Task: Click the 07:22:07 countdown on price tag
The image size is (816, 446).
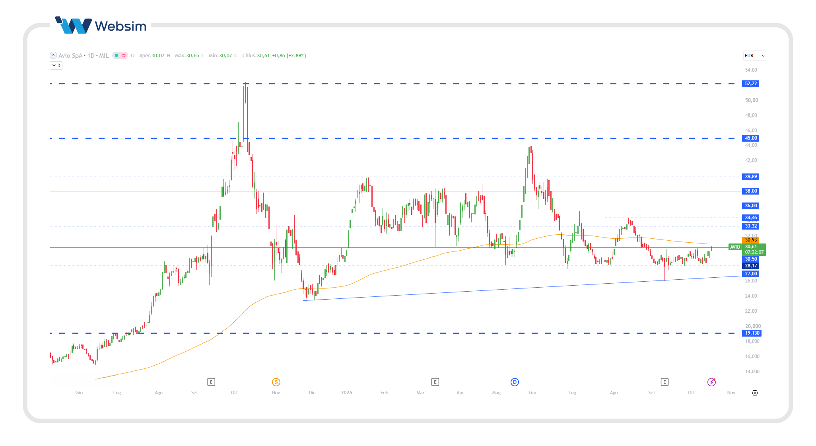Action: [754, 252]
